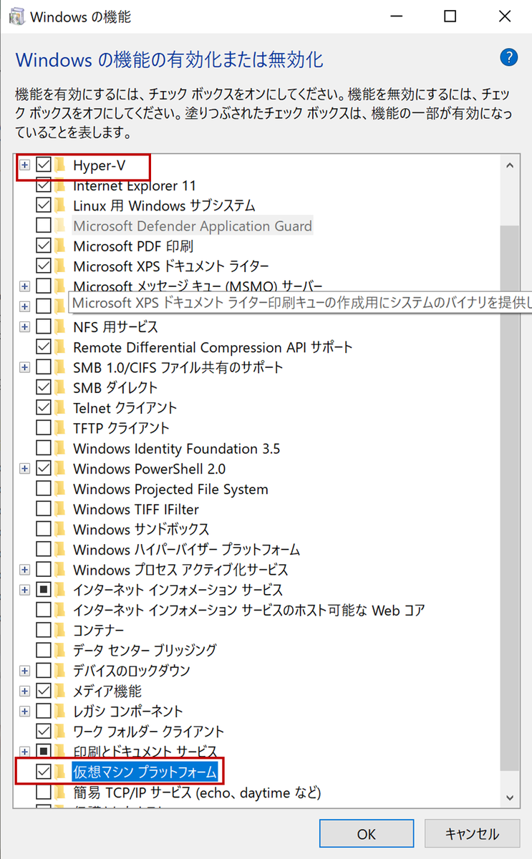The image size is (532, 859).
Task: Select the Windows PowerShell 2.0 label
Action: (x=149, y=469)
